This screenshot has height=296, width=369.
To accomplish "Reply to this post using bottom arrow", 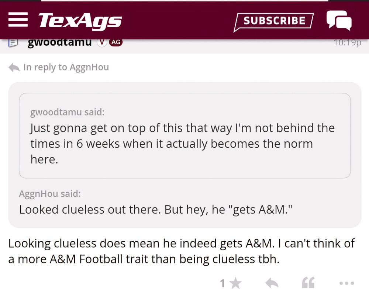I will pyautogui.click(x=272, y=283).
